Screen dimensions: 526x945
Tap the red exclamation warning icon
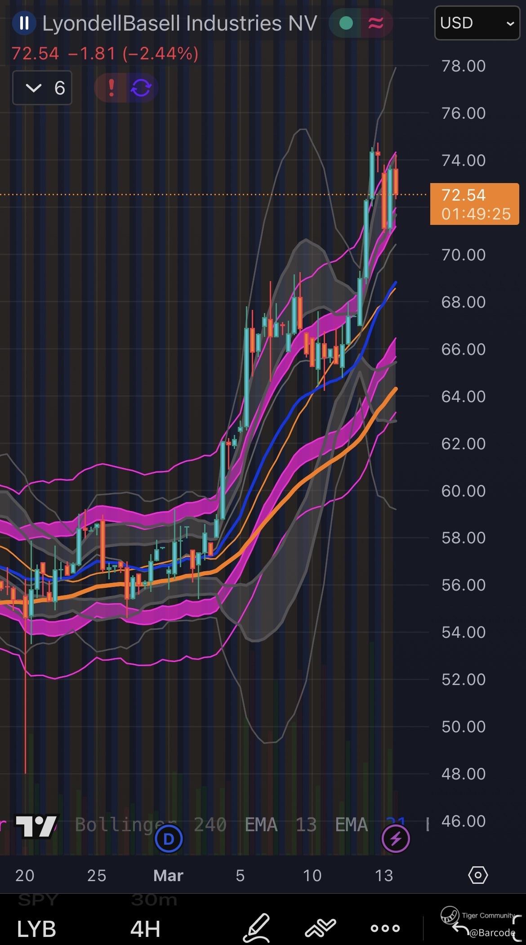[x=111, y=88]
